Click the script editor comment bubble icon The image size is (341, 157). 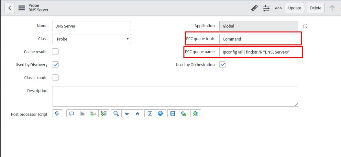pyautogui.click(x=71, y=113)
